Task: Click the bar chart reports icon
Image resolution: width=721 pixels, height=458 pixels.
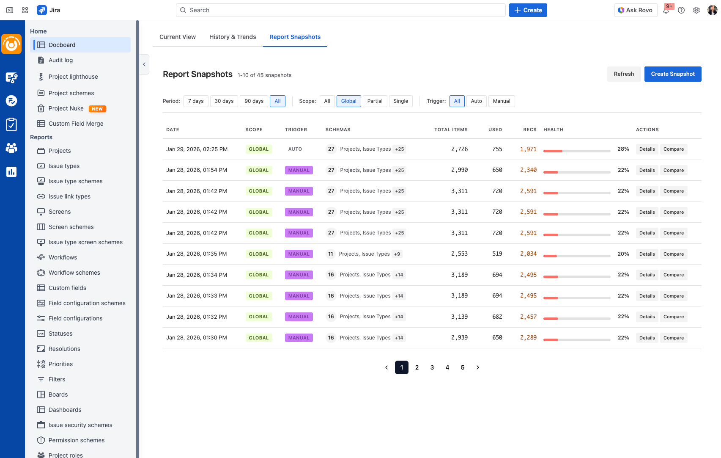Action: click(11, 171)
